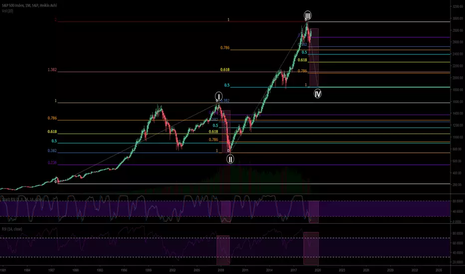Screen dimensions: 465x274
Task: Click the 2023 label on time axis
Action: [342, 270]
